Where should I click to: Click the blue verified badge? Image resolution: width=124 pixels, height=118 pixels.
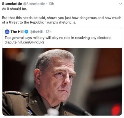pyautogui.click(x=26, y=32)
